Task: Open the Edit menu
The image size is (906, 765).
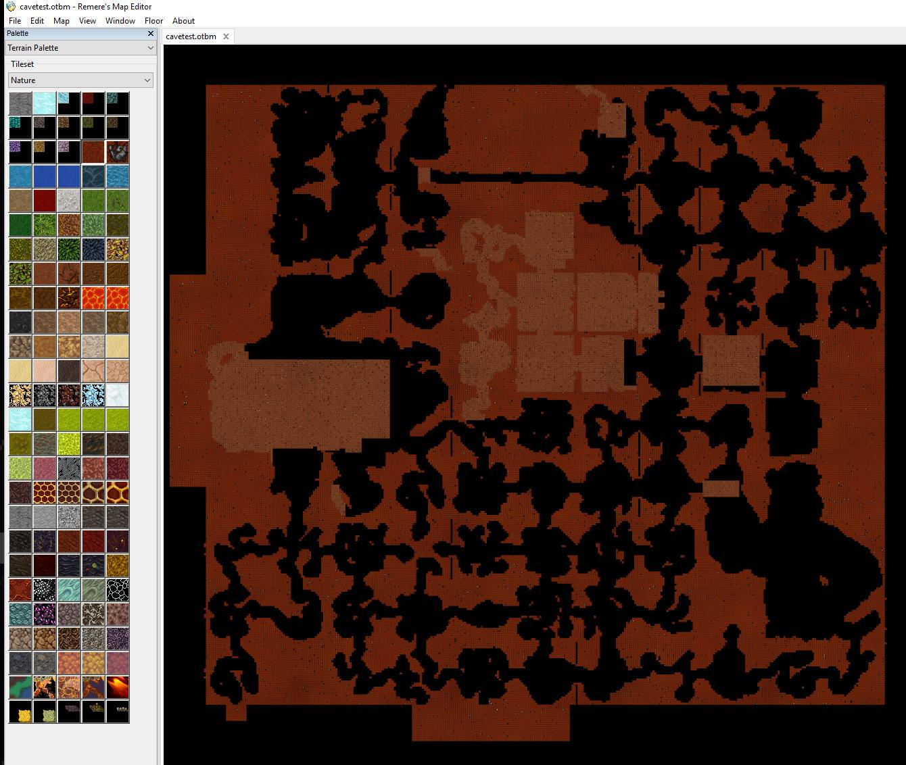Action: [37, 20]
